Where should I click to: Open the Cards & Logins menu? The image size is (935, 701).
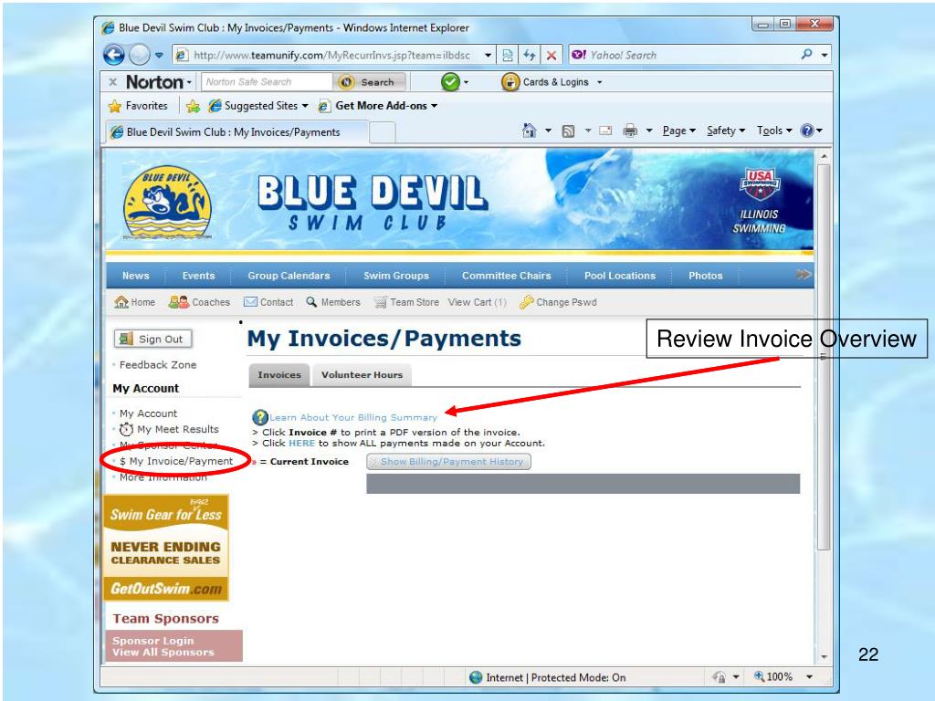[x=552, y=81]
